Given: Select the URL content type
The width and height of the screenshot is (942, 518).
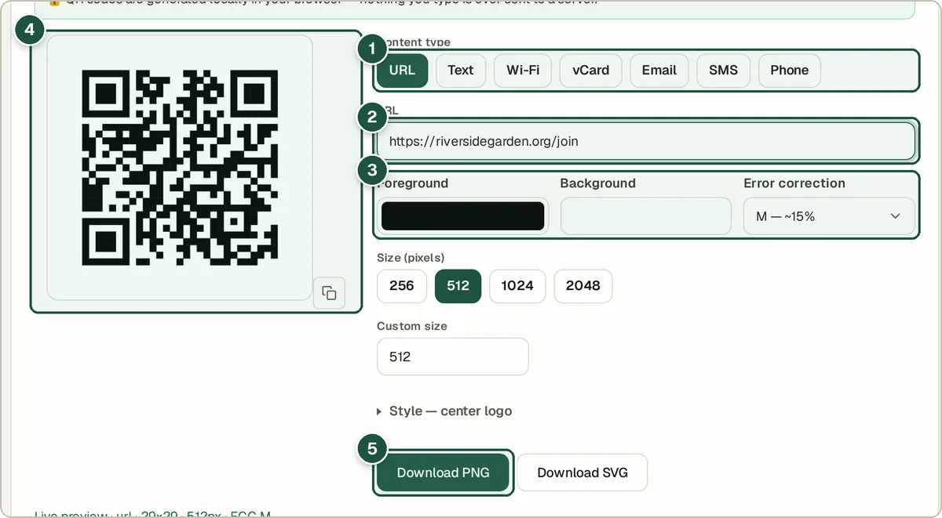Looking at the screenshot, I should [x=402, y=71].
